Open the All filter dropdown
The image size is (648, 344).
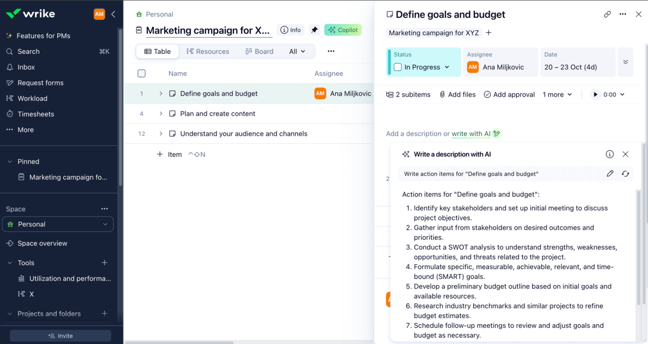[296, 51]
